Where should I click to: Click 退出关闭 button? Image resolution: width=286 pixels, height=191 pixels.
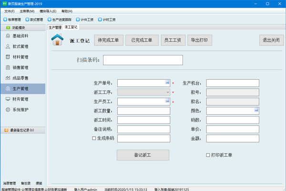[272, 40]
